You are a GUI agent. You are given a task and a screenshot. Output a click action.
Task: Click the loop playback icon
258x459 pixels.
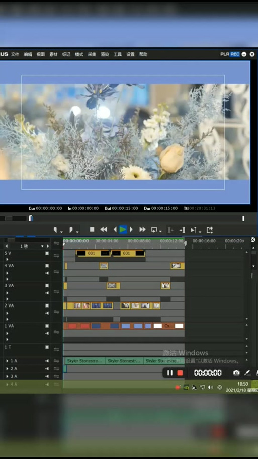click(x=154, y=230)
